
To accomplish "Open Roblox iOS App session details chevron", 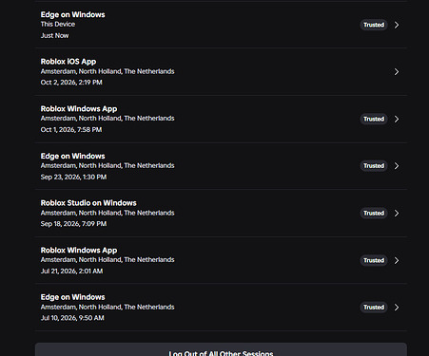I will point(397,72).
